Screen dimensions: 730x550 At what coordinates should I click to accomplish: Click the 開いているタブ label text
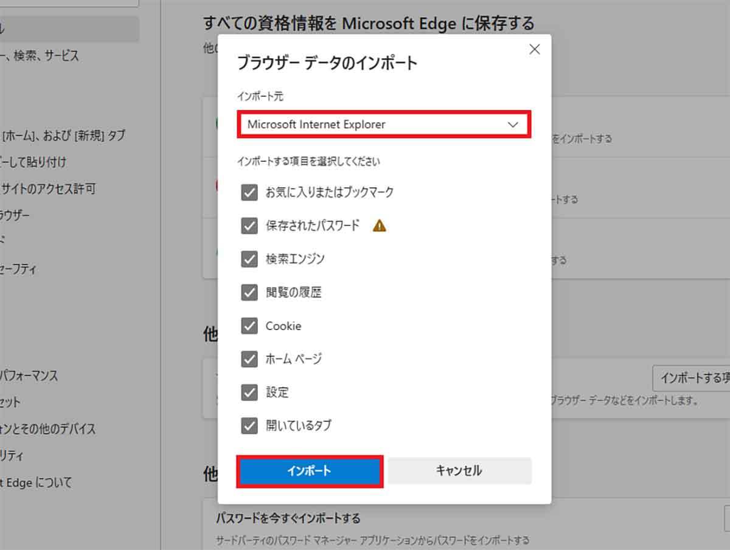coord(299,426)
